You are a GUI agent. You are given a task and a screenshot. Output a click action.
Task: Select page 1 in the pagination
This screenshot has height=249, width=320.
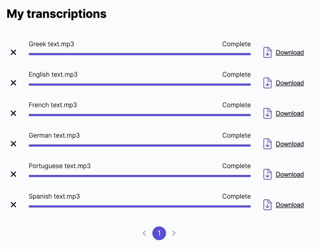(159, 233)
